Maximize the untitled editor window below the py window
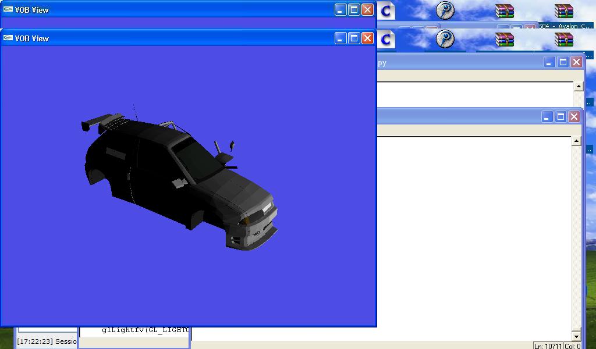Viewport: 596px width, 349px height. pos(560,116)
